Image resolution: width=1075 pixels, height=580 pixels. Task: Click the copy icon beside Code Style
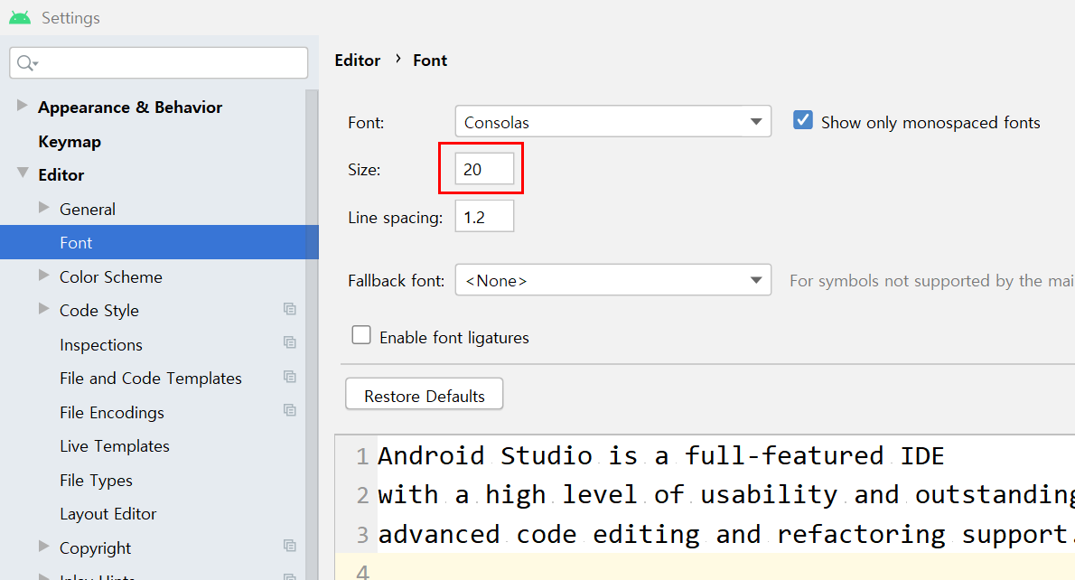pos(290,309)
